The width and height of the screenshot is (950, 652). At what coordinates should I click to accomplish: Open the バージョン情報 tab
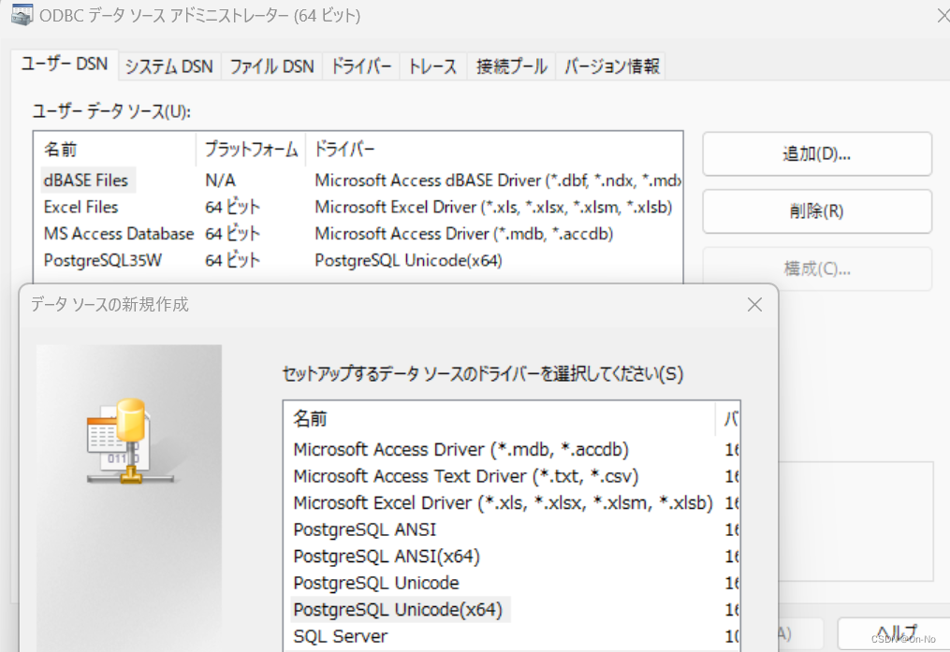point(610,65)
